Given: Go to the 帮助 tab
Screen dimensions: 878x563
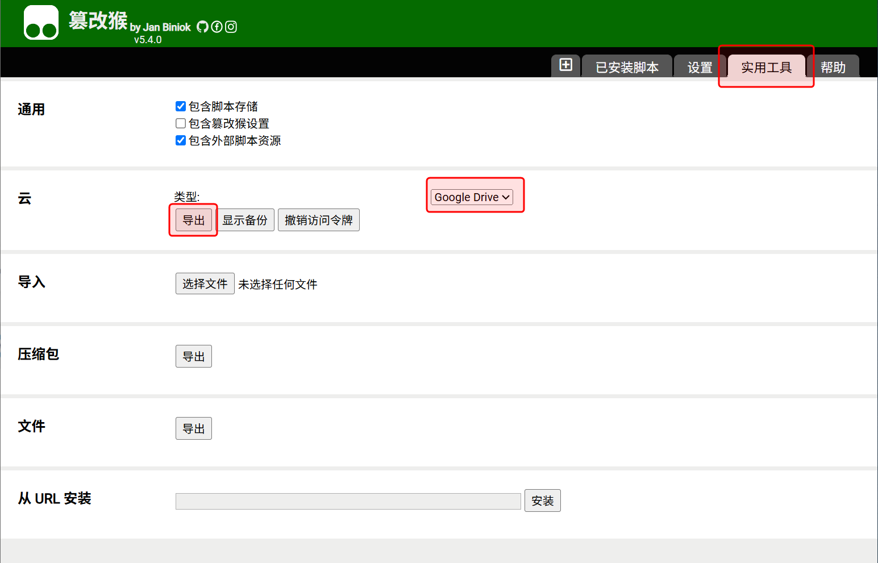Looking at the screenshot, I should (x=833, y=67).
